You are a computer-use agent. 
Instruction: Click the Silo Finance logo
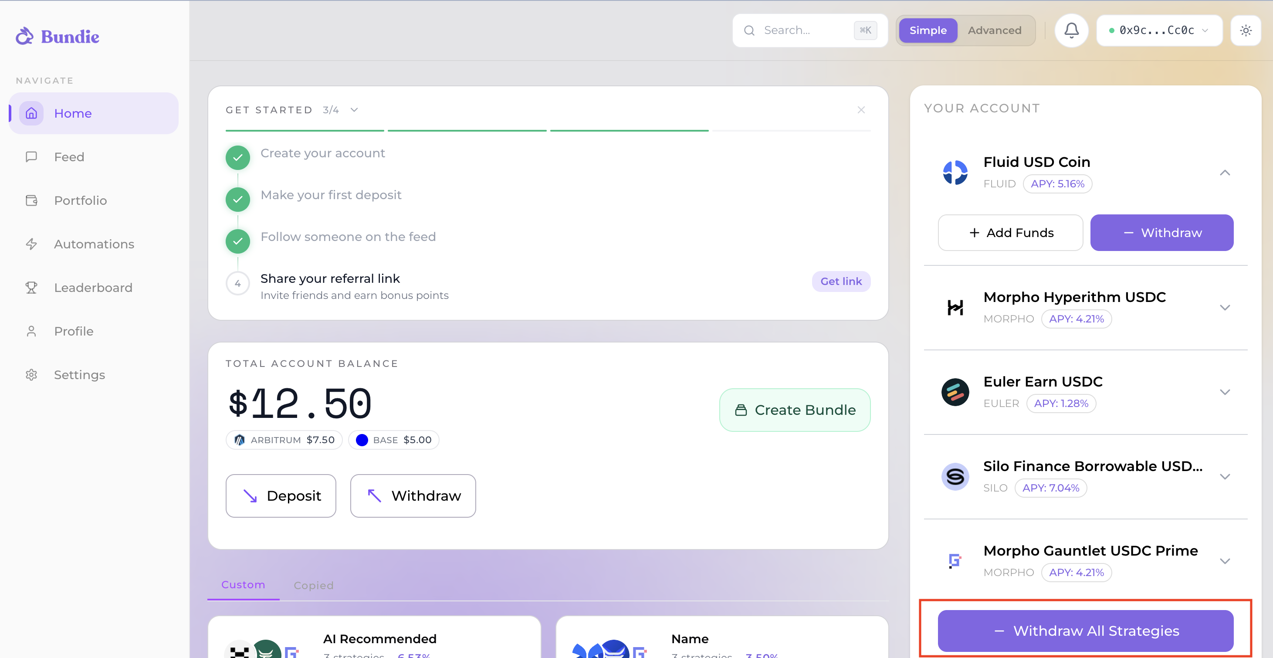tap(955, 476)
